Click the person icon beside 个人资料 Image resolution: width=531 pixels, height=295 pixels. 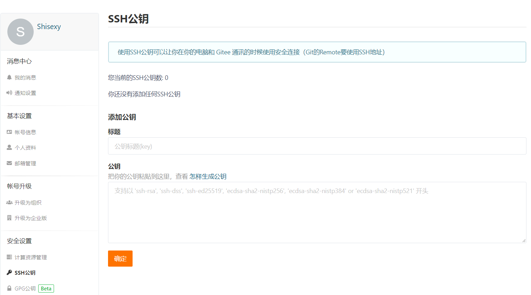[9, 147]
